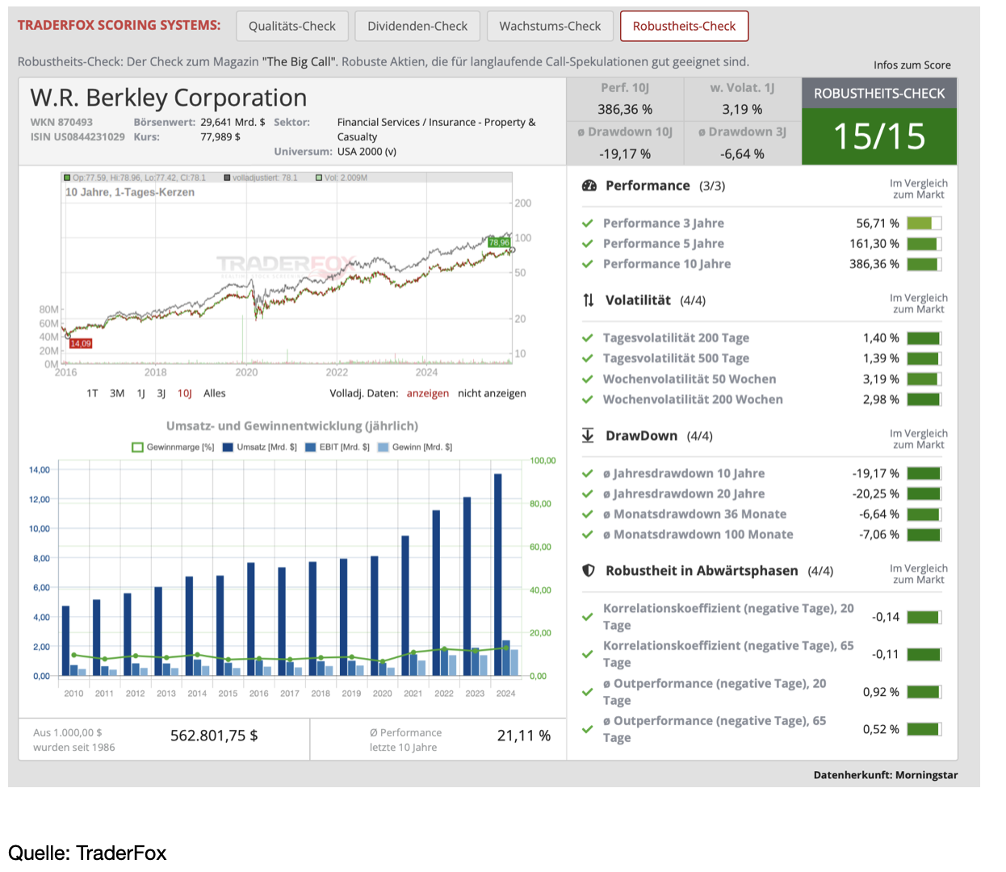Select the Wachstums-Check tab

pyautogui.click(x=550, y=26)
